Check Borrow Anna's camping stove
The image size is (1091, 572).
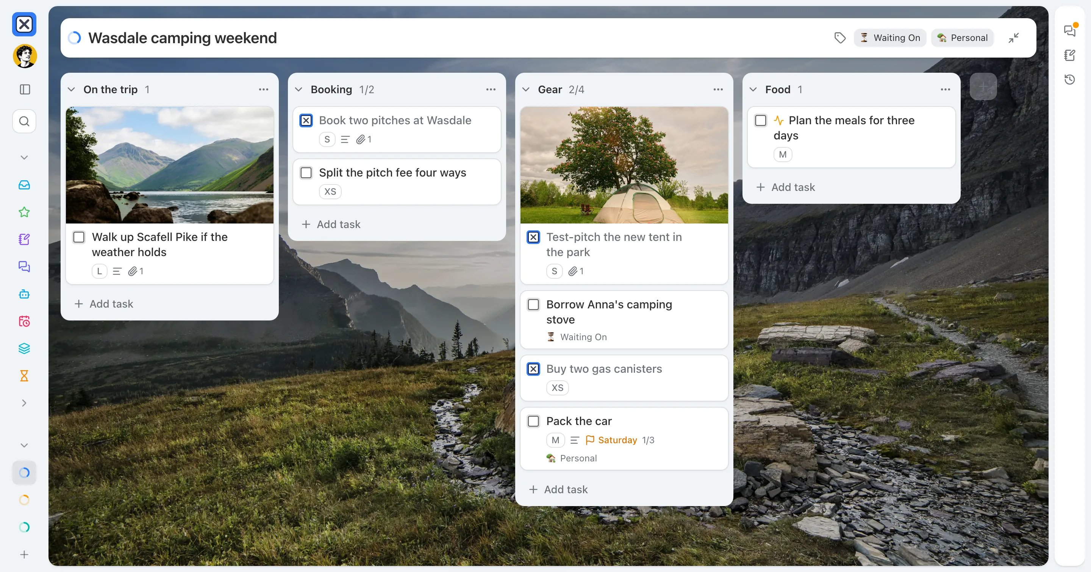click(x=534, y=305)
